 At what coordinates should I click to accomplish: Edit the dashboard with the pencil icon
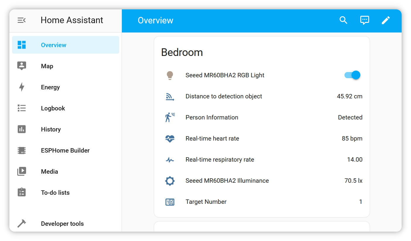[x=386, y=20]
